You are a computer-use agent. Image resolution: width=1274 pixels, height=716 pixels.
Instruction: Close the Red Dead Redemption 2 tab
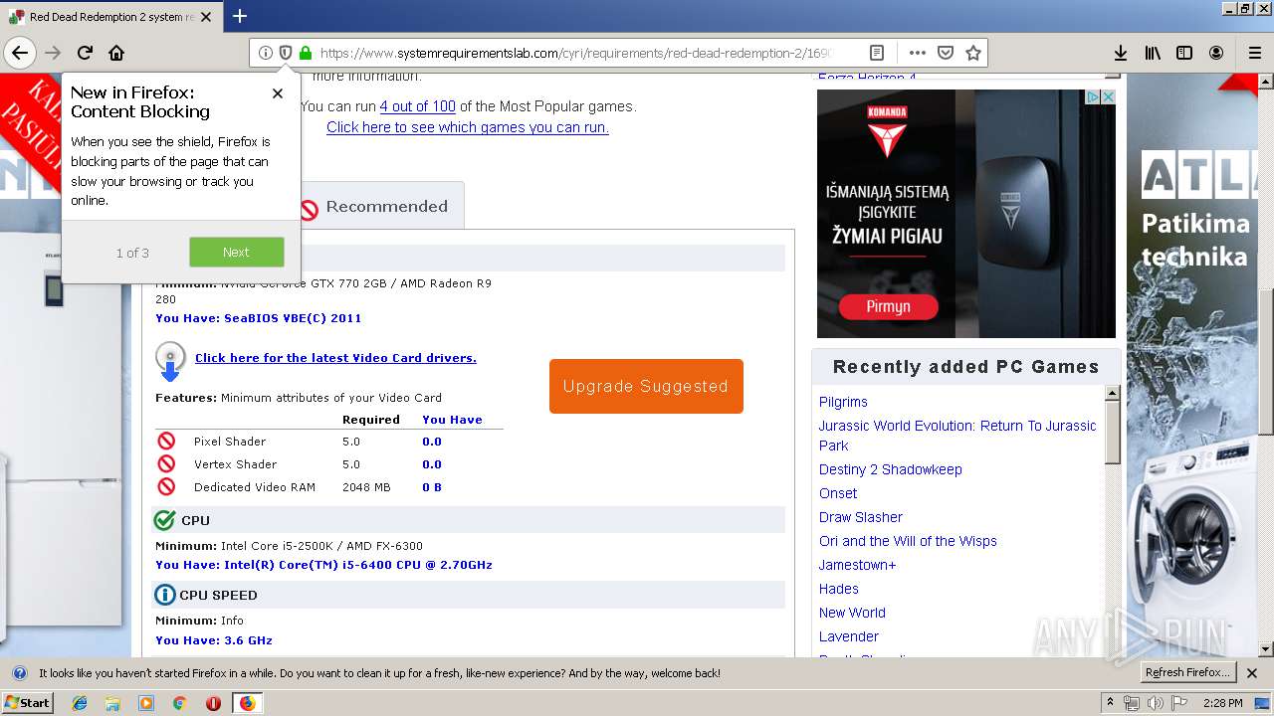206,17
